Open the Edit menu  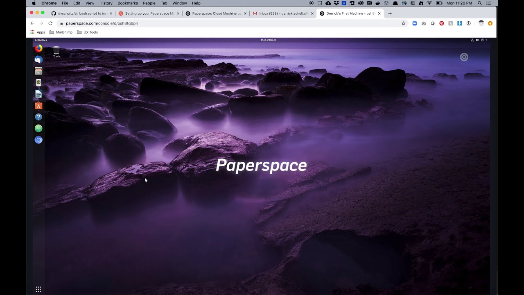coord(77,3)
